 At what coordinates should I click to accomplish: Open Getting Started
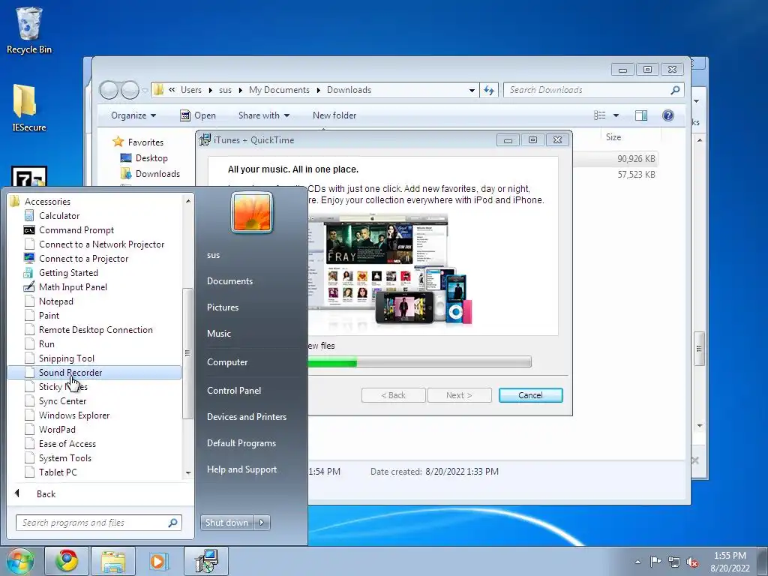(x=68, y=272)
